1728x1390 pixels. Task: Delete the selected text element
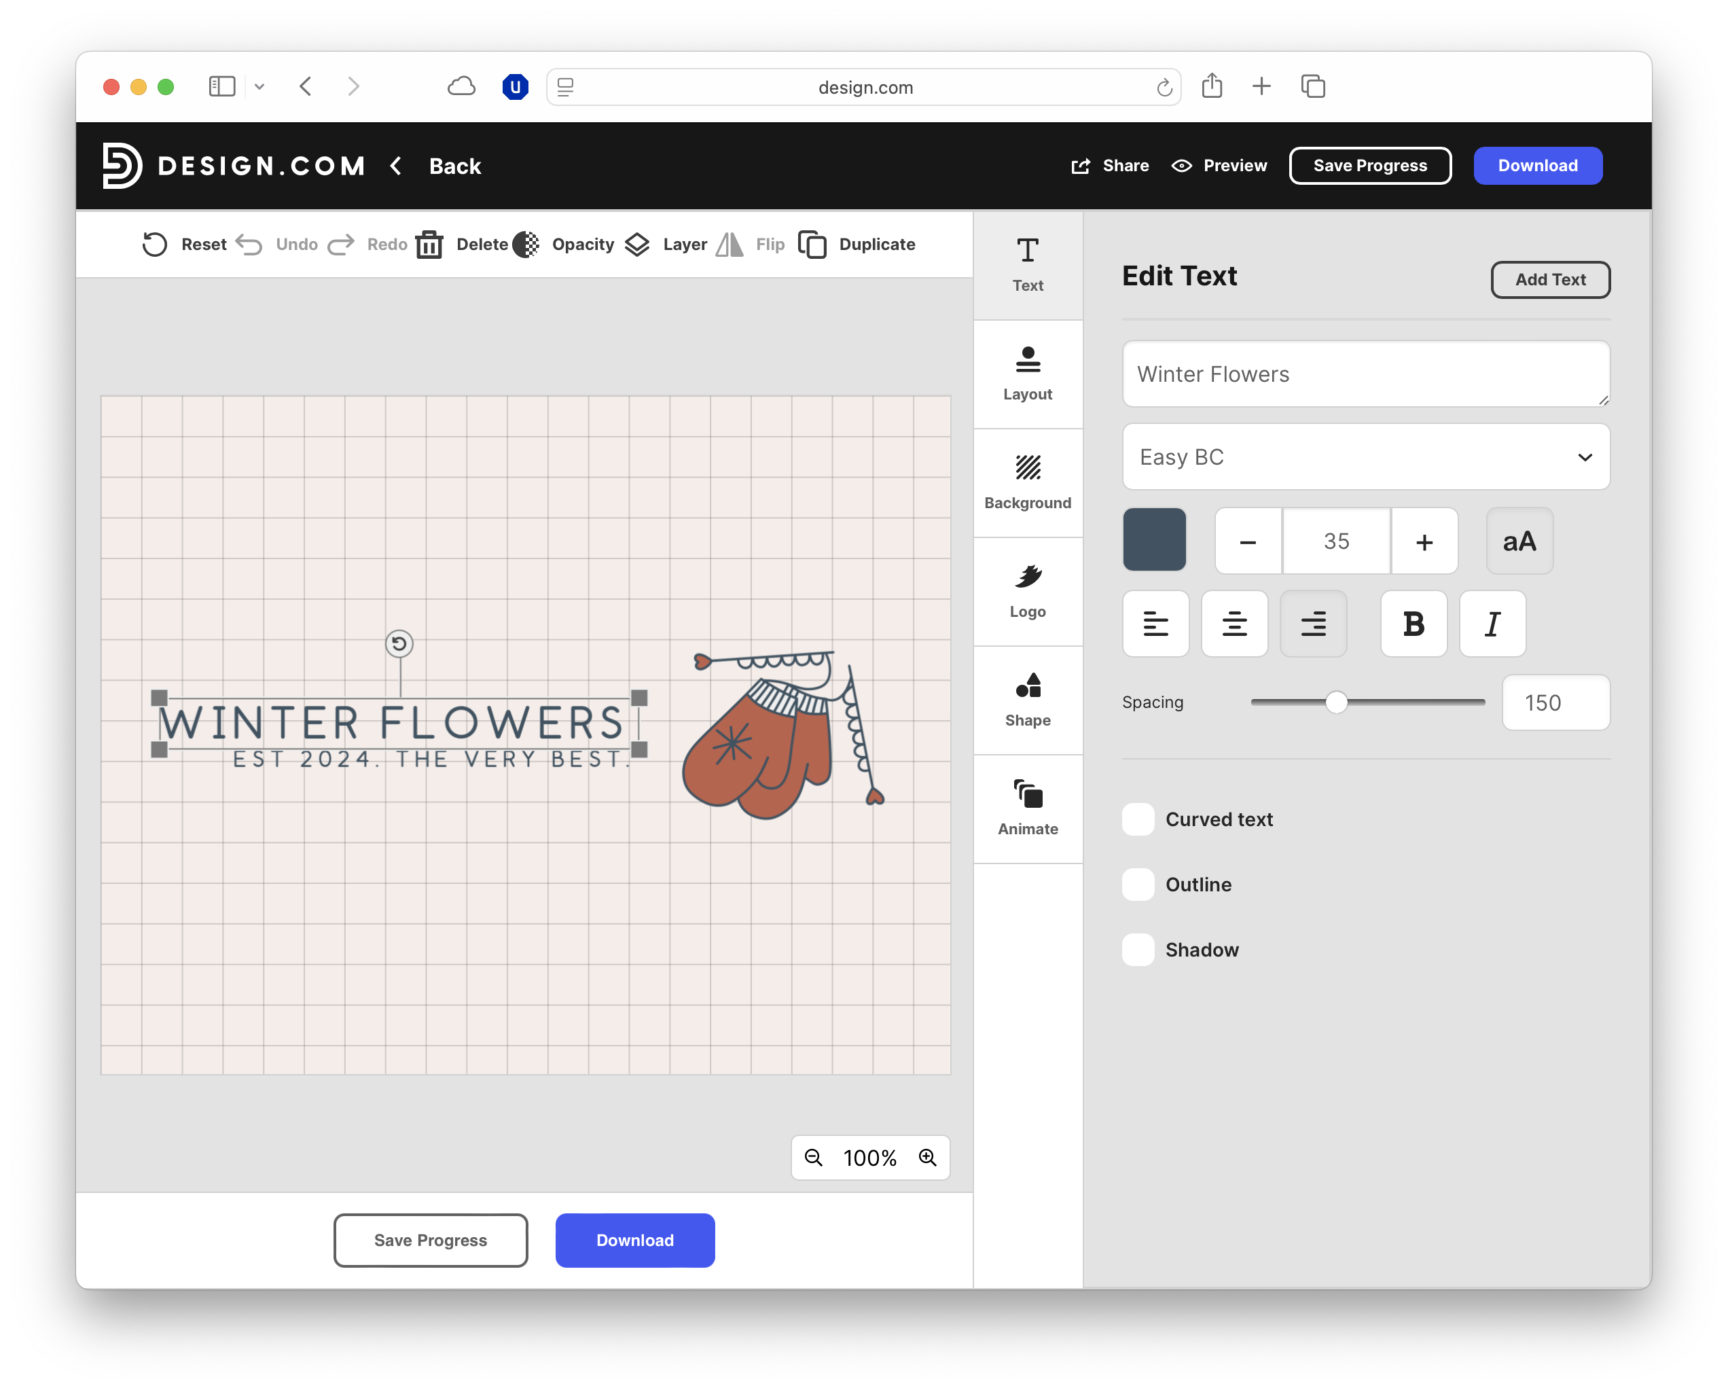(458, 245)
